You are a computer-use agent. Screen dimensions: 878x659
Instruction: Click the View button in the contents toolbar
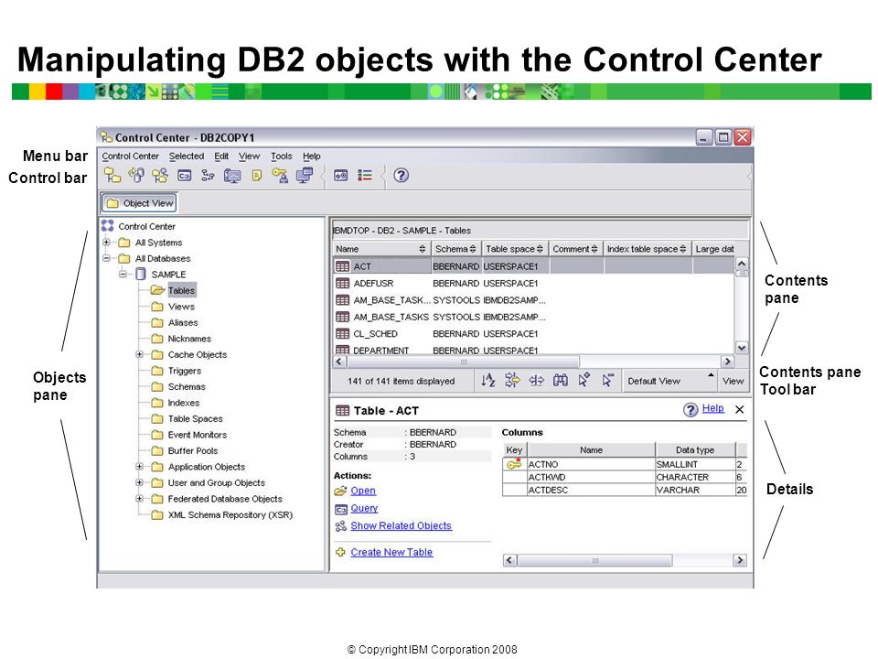733,381
